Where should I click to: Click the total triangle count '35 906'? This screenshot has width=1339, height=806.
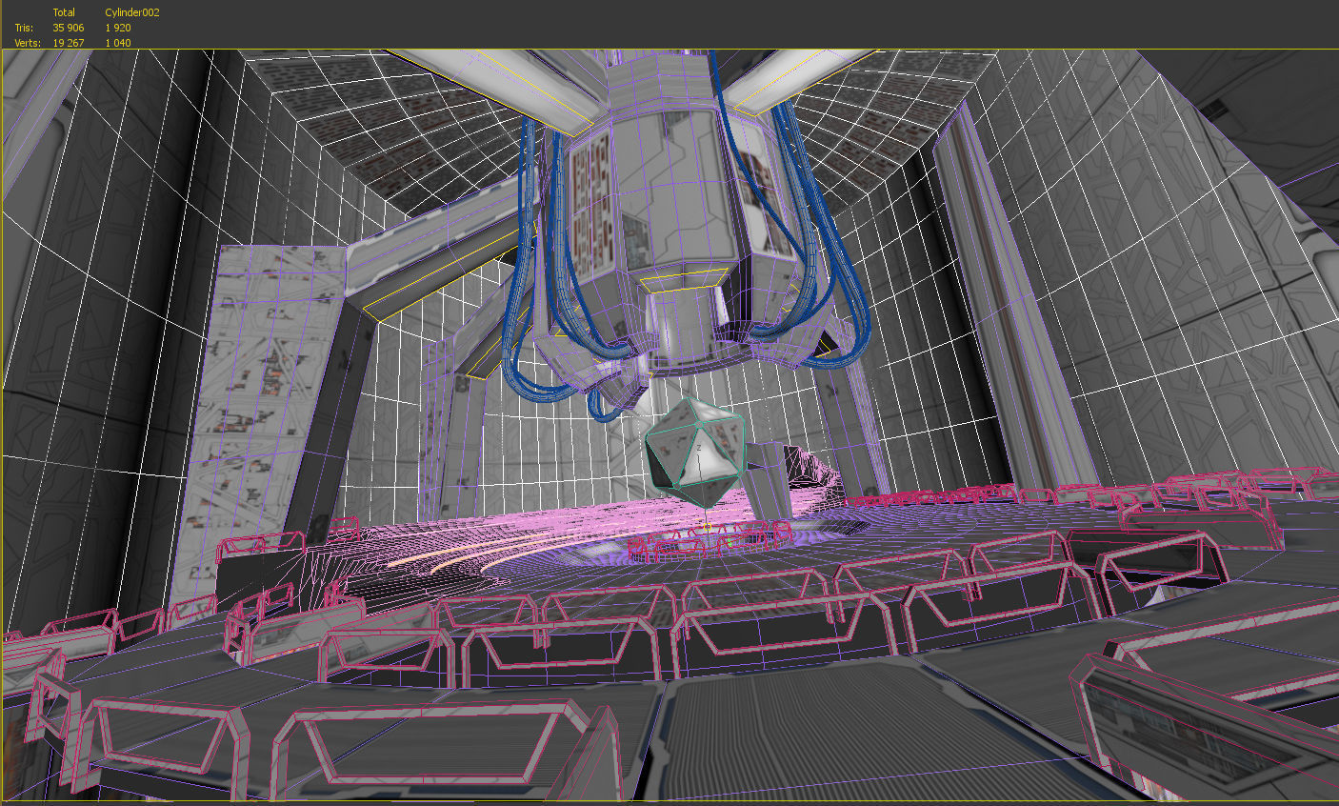(69, 28)
